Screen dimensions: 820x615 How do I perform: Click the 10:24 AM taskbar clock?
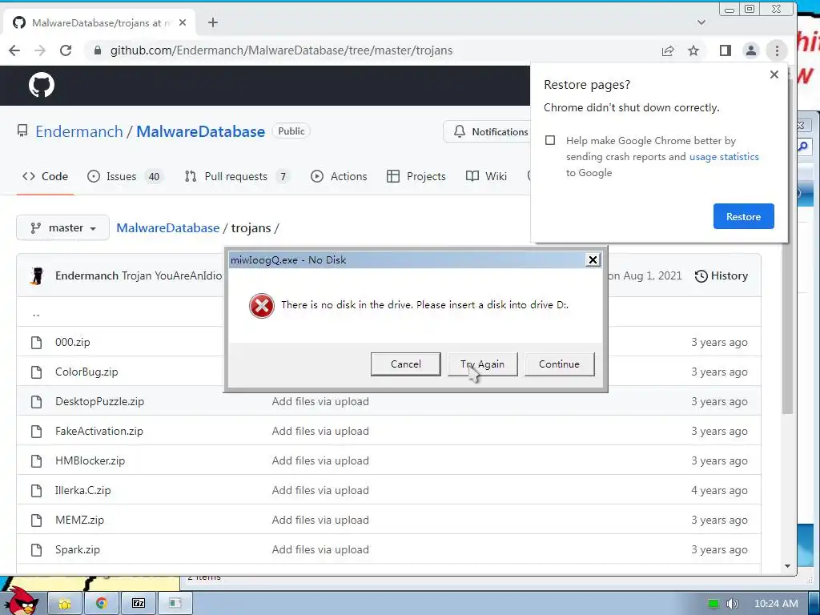776,604
